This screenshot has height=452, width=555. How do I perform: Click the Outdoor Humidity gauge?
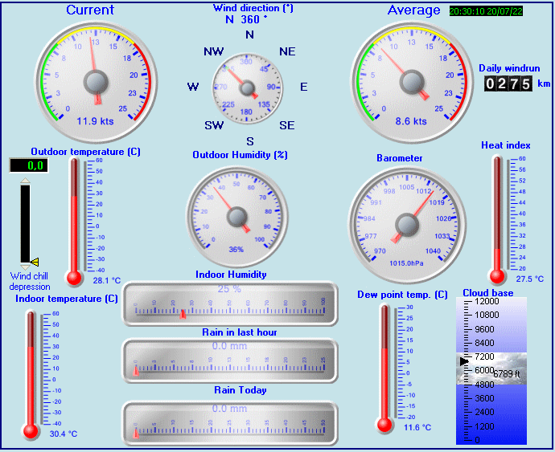pos(236,215)
